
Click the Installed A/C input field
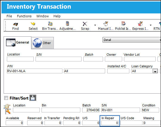pos(118,71)
